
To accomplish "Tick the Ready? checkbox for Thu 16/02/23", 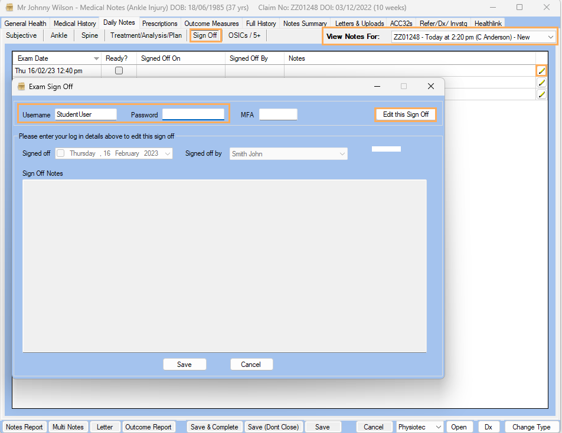I will tap(119, 71).
